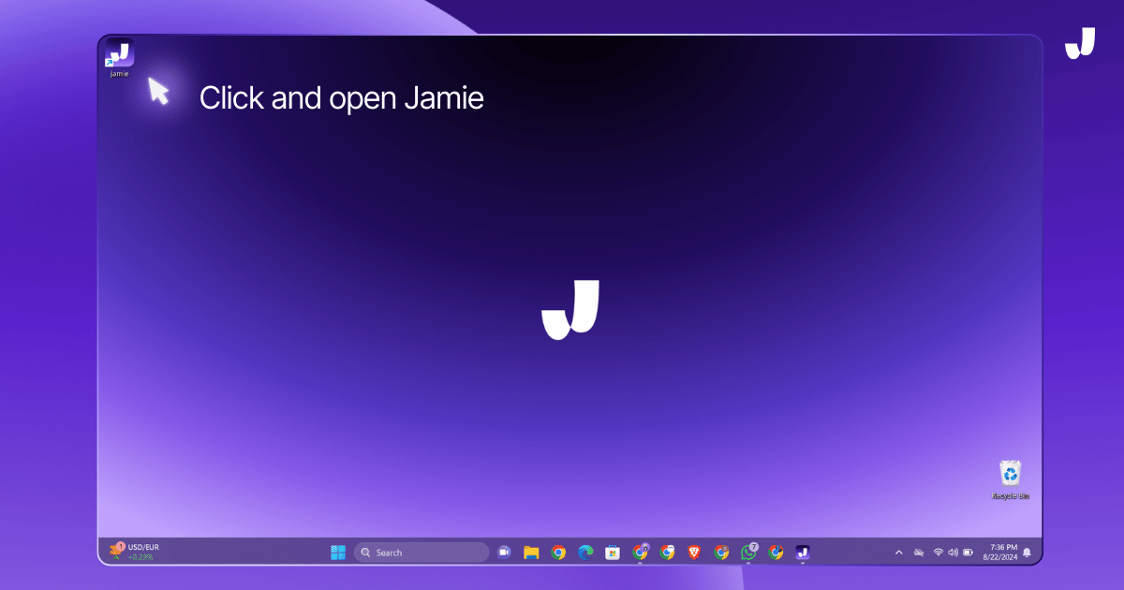Open the Wi-Fi network settings icon
Viewport: 1124px width, 590px height.
[938, 553]
